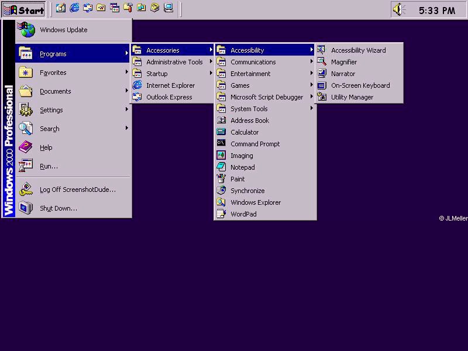The image size is (468, 351).
Task: Start the Accessibility Wizard
Action: [x=359, y=50]
